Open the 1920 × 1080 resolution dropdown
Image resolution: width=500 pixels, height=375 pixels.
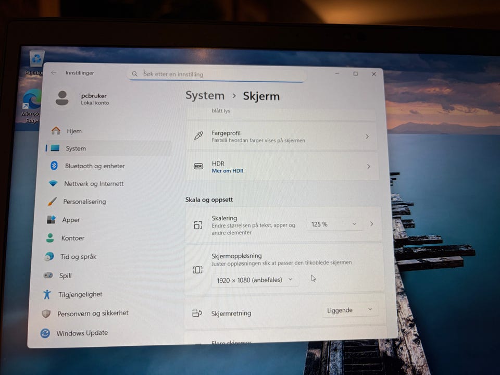(x=255, y=280)
